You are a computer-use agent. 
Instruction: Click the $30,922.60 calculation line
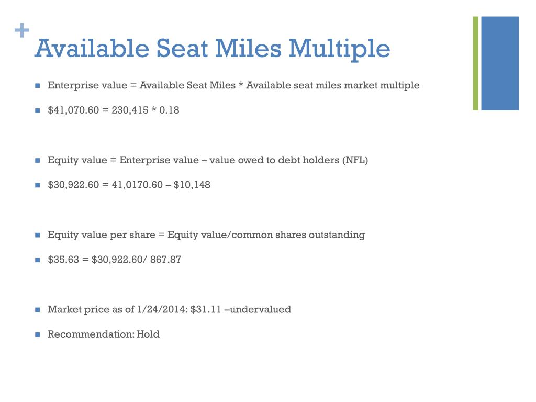[x=129, y=185]
